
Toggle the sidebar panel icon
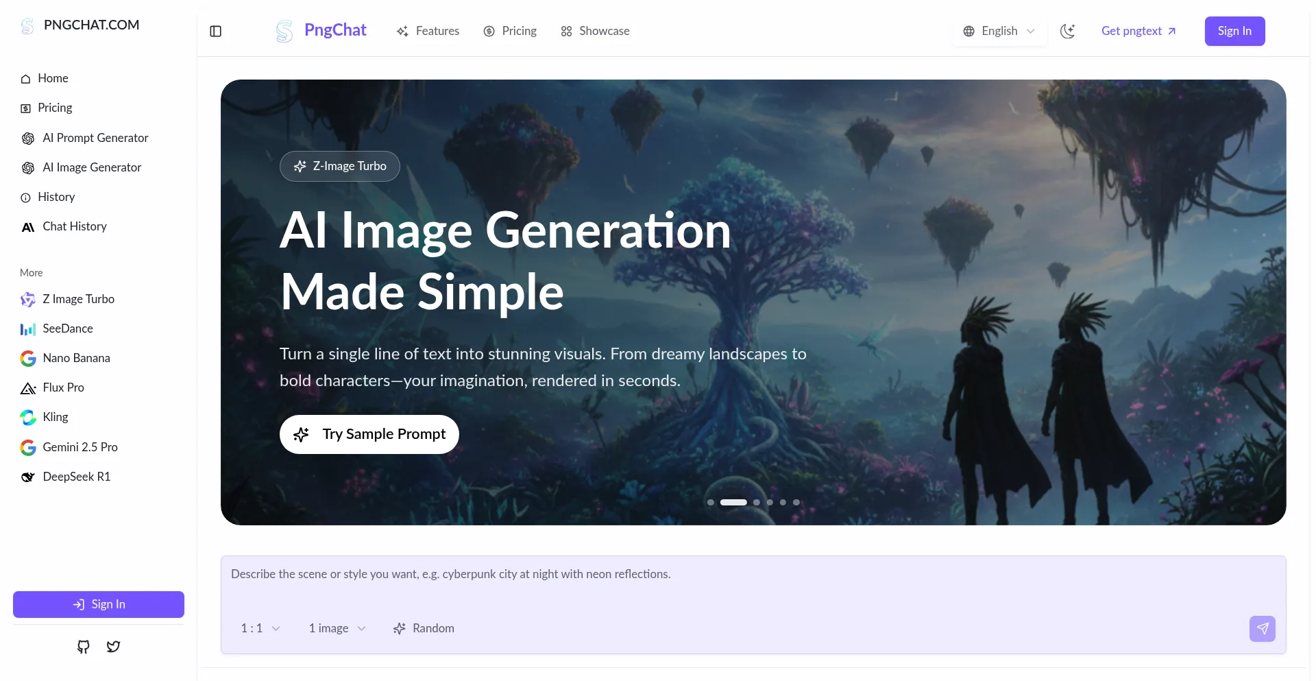(x=215, y=31)
